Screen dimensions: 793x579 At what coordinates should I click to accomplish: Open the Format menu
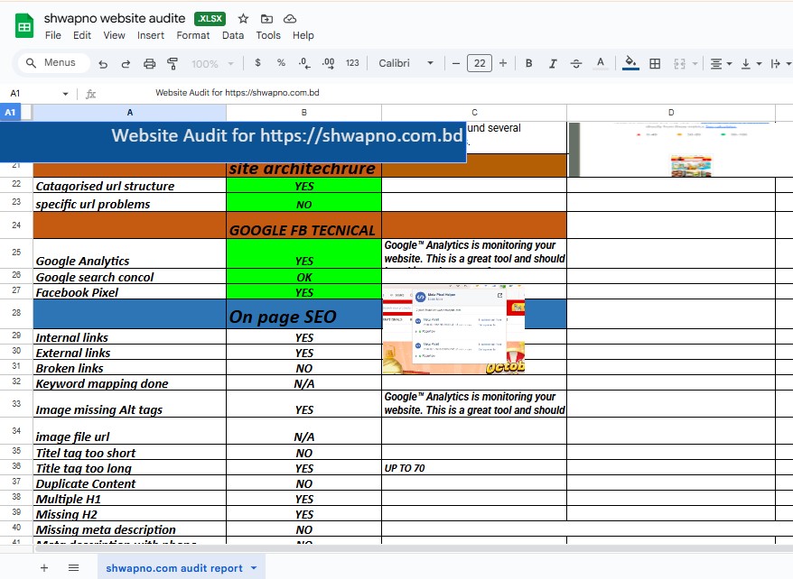[x=192, y=35]
